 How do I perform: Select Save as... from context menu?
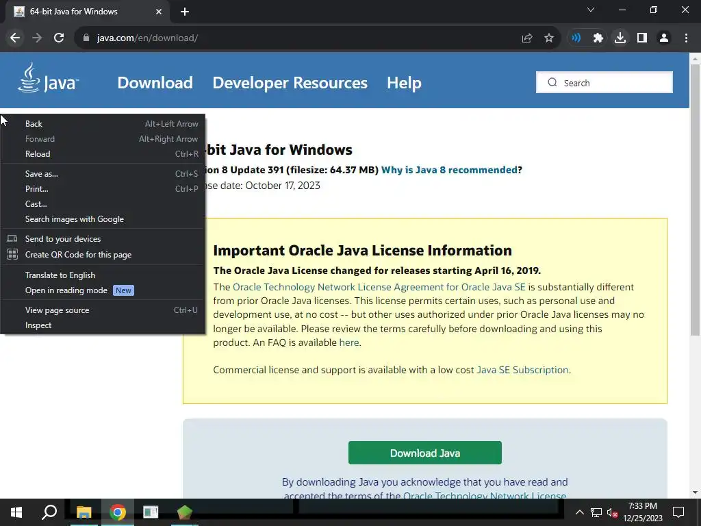[x=103, y=174]
